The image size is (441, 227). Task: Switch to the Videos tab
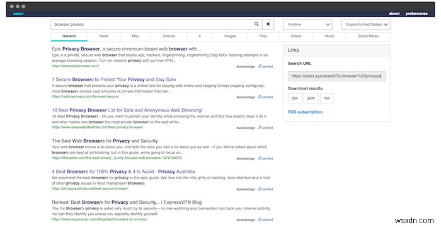click(296, 37)
